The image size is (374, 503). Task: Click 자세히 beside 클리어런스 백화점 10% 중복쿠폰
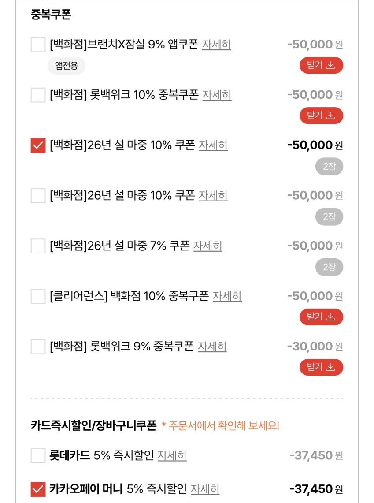227,296
